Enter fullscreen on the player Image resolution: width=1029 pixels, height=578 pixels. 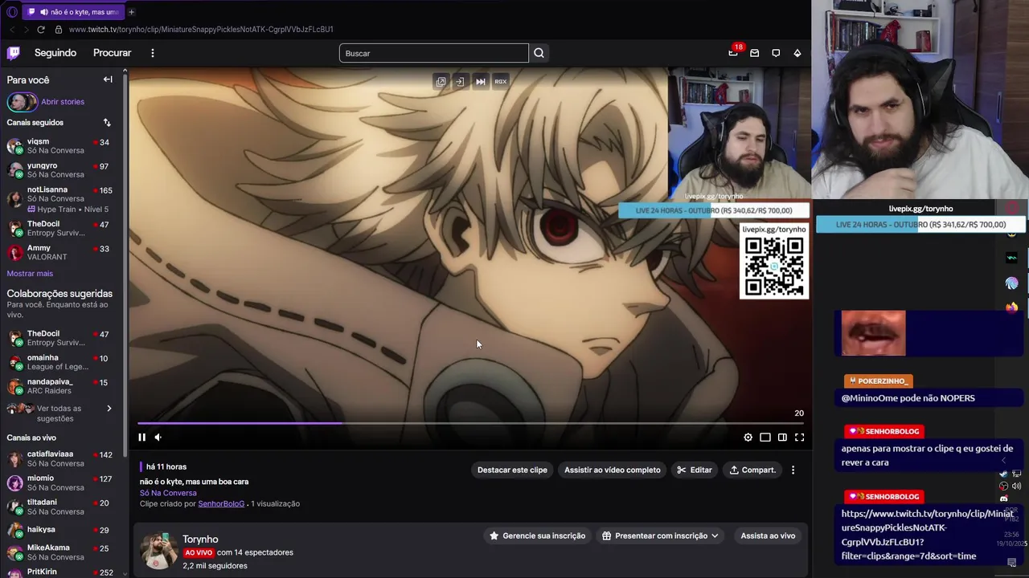coord(799,438)
